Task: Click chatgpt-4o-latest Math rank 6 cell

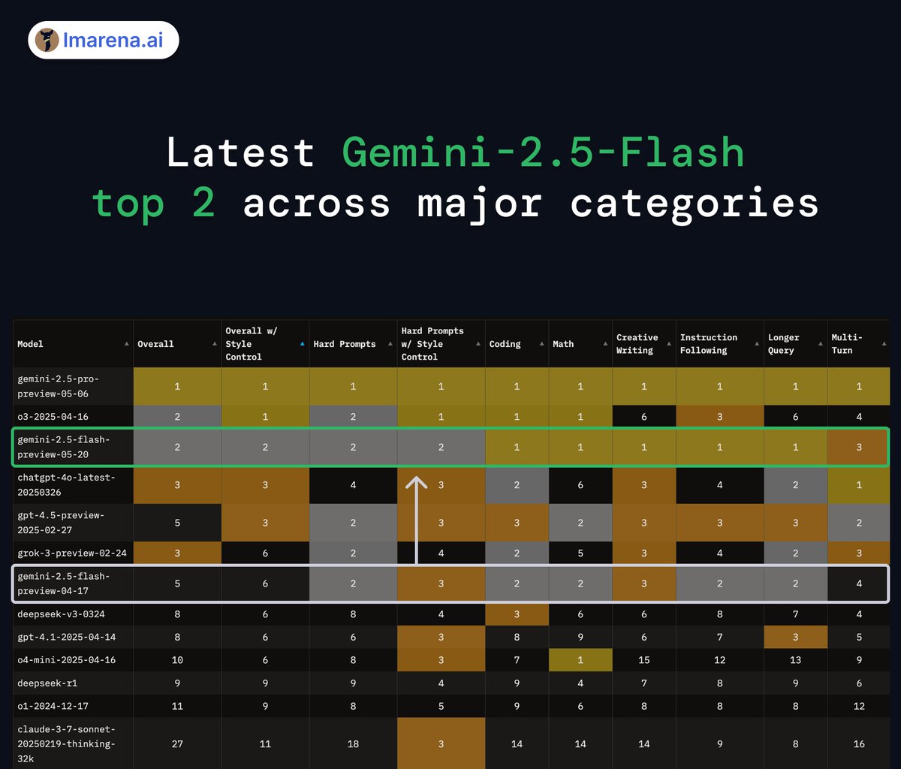Action: 580,484
